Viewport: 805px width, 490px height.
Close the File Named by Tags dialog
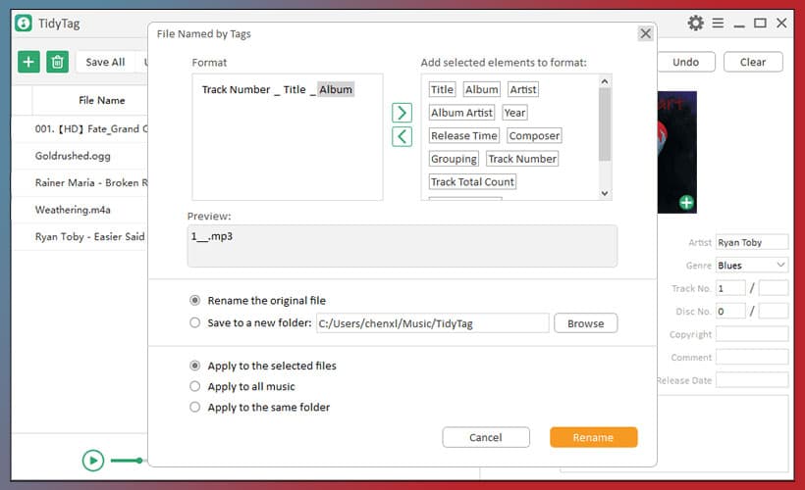tap(645, 34)
